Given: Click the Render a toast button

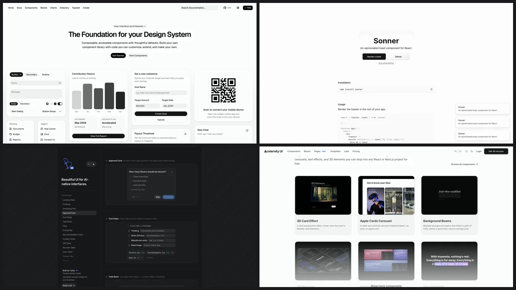Looking at the screenshot, I should (x=374, y=57).
